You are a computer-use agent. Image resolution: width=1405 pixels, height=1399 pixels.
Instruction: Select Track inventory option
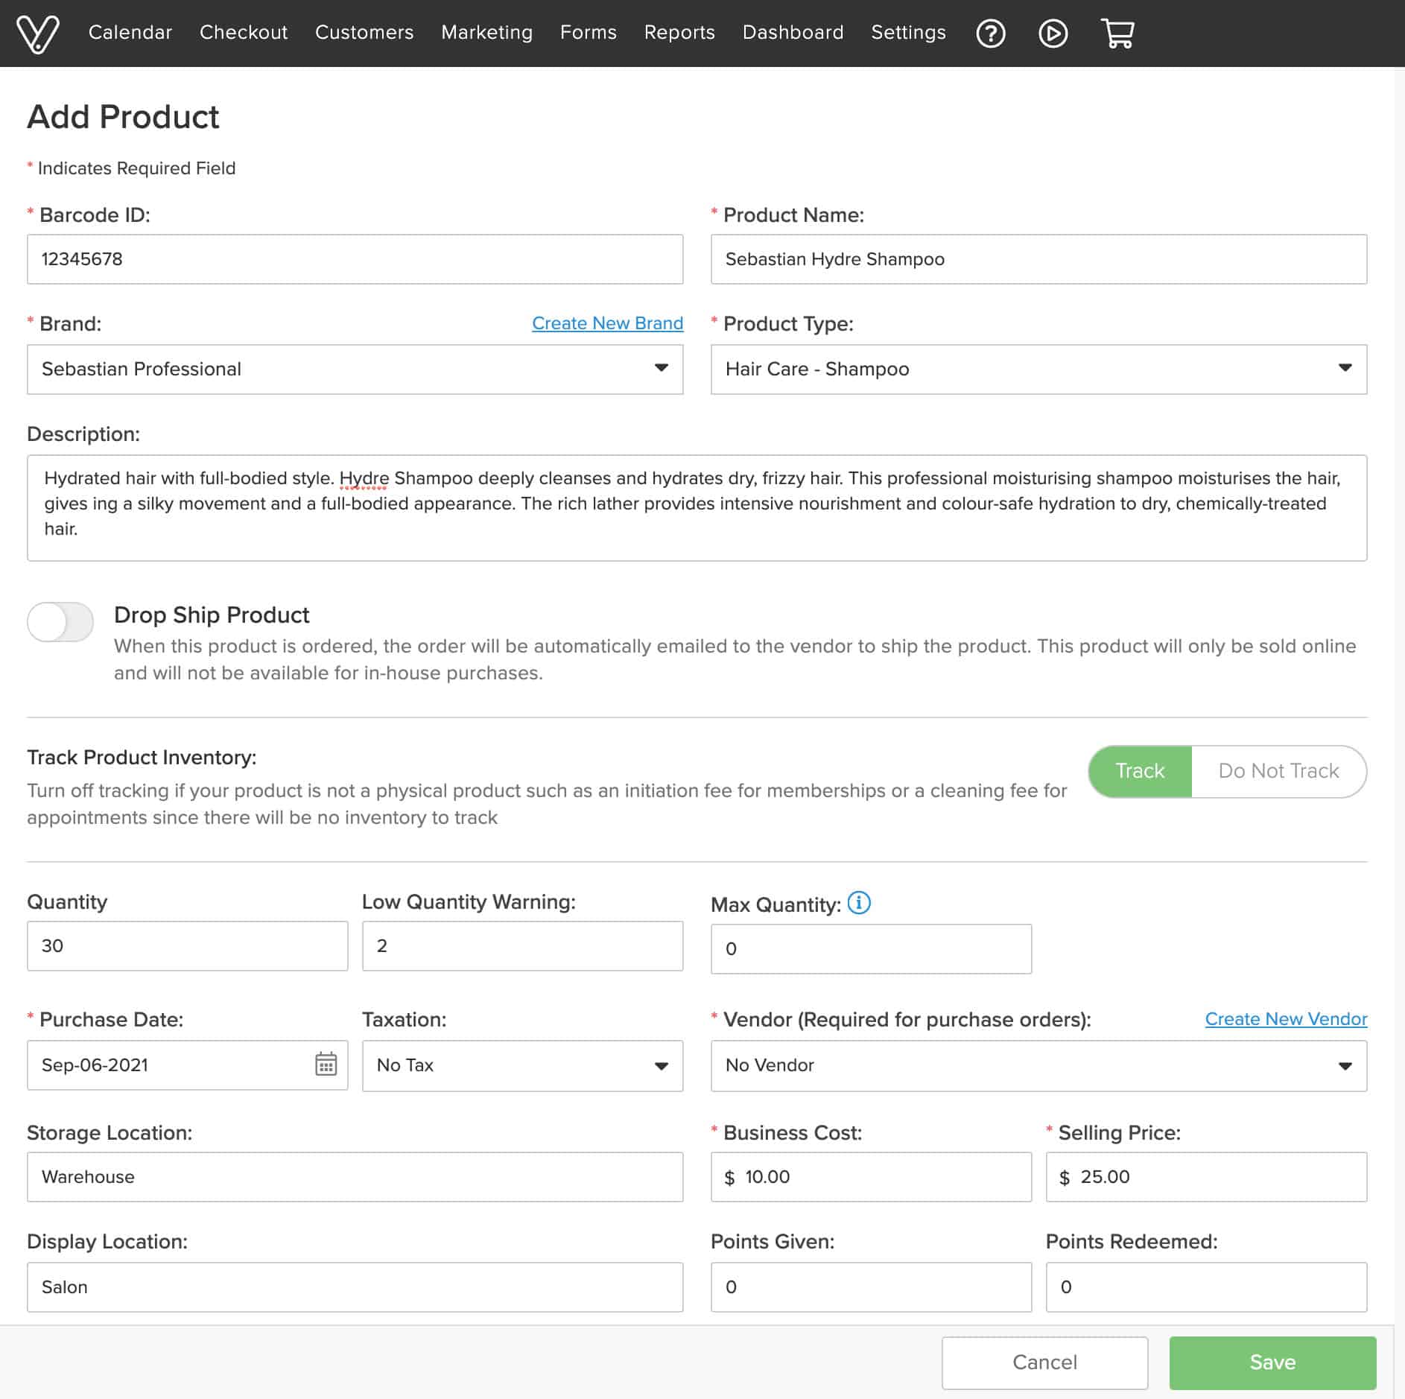(x=1140, y=771)
